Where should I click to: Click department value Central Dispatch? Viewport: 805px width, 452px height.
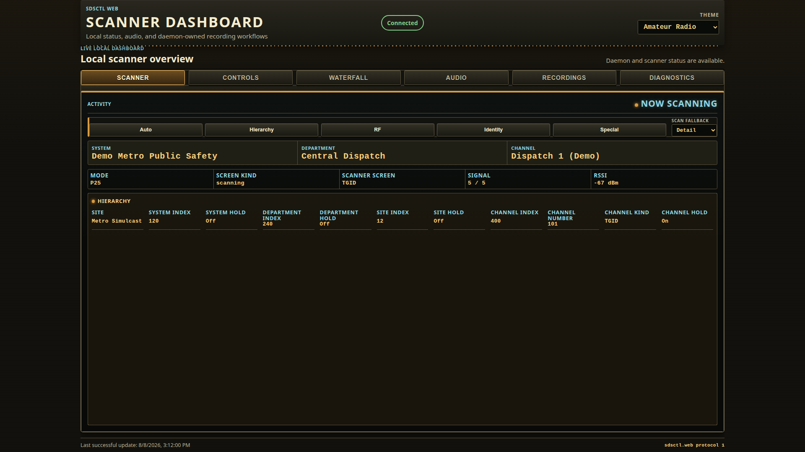pyautogui.click(x=343, y=156)
